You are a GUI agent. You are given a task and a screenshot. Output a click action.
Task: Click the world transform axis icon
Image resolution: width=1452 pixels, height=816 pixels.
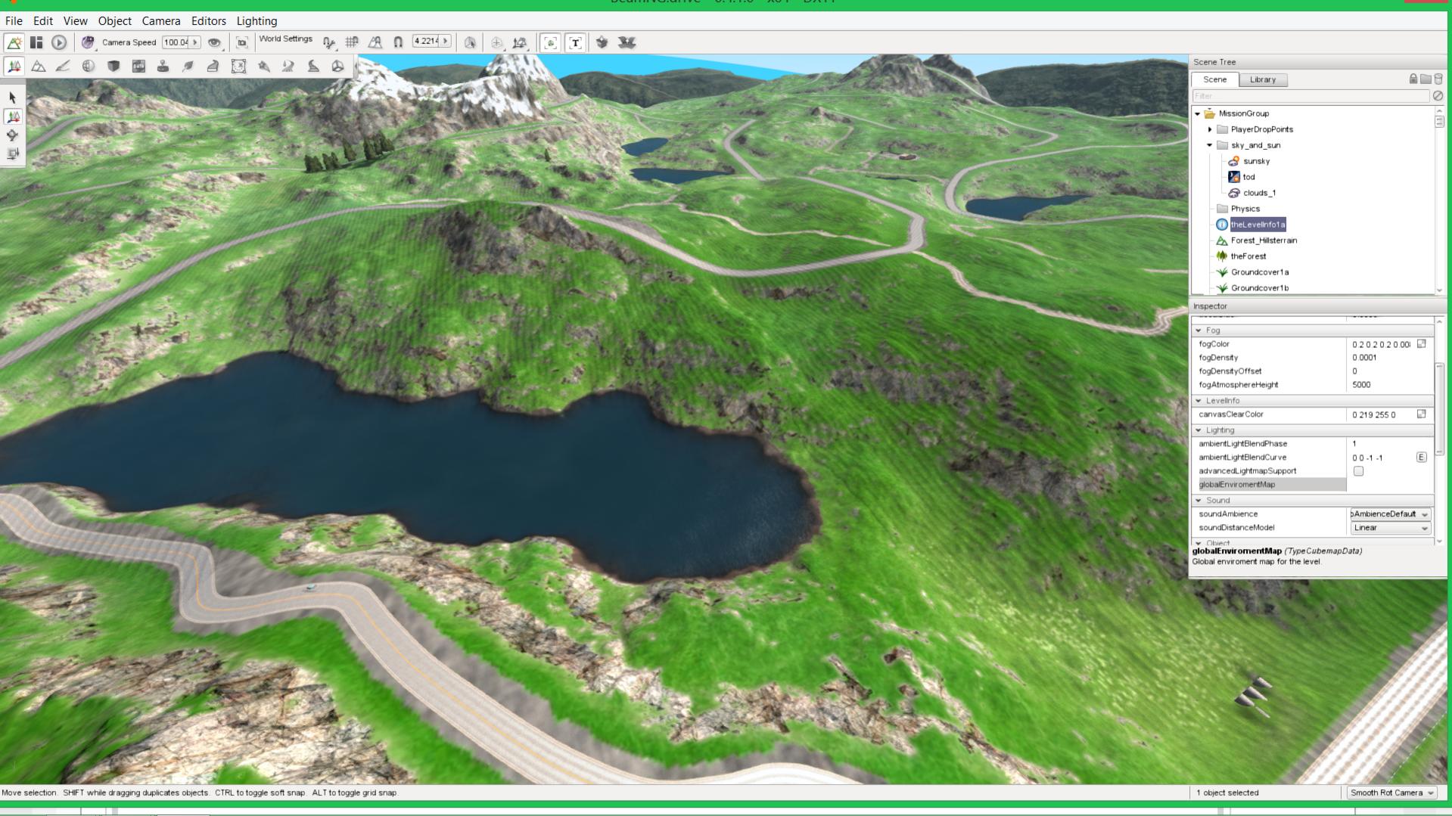tap(519, 42)
